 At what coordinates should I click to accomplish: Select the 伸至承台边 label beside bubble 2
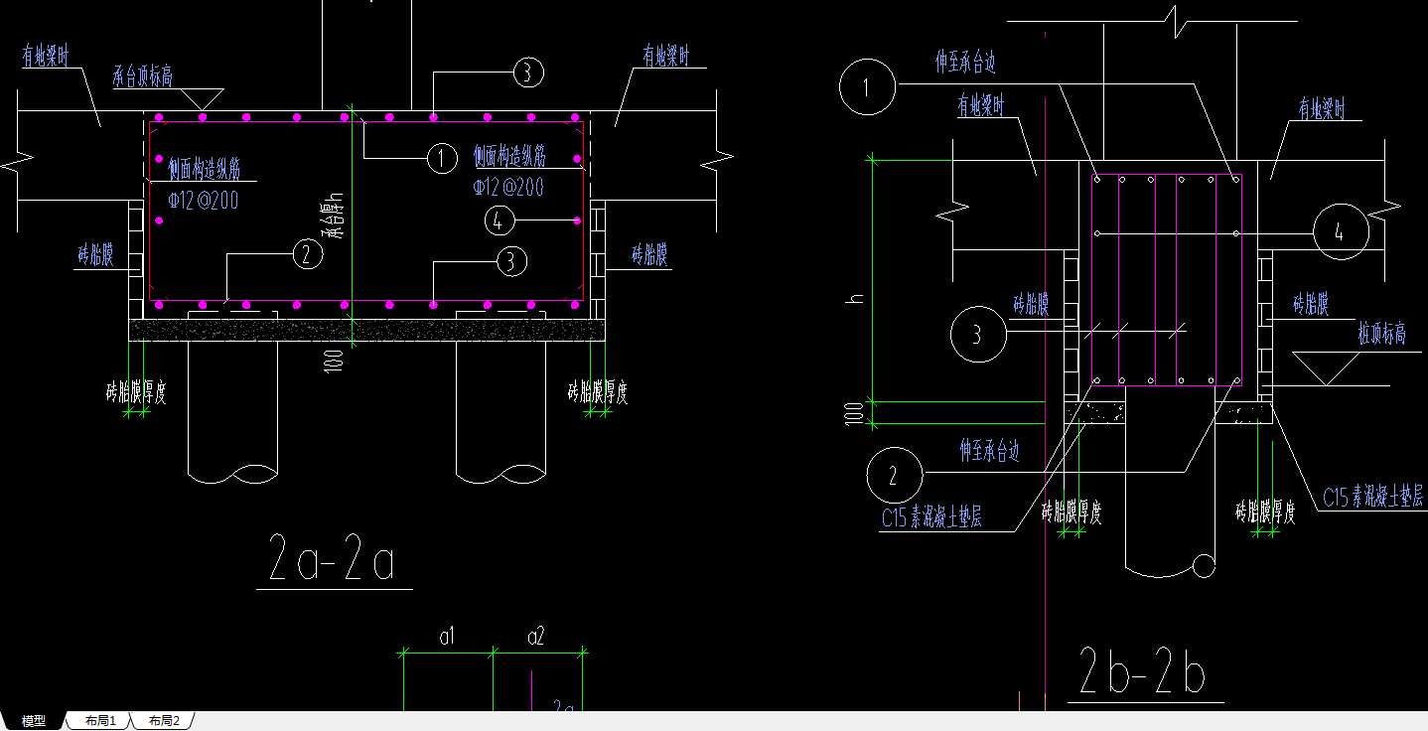[x=990, y=451]
